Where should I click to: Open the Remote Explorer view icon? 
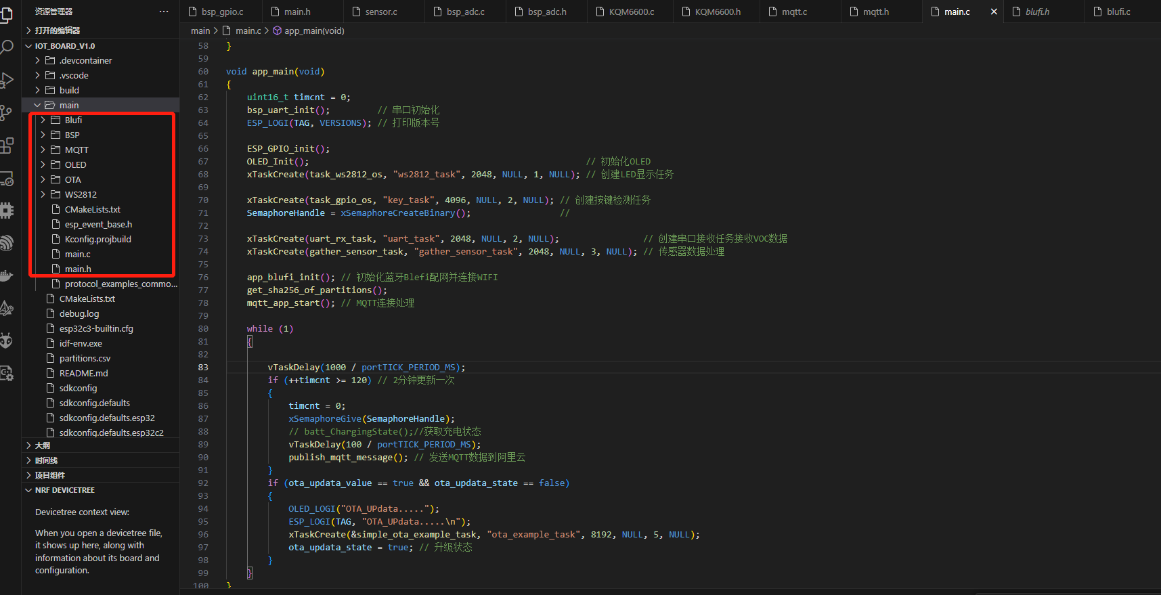tap(6, 179)
